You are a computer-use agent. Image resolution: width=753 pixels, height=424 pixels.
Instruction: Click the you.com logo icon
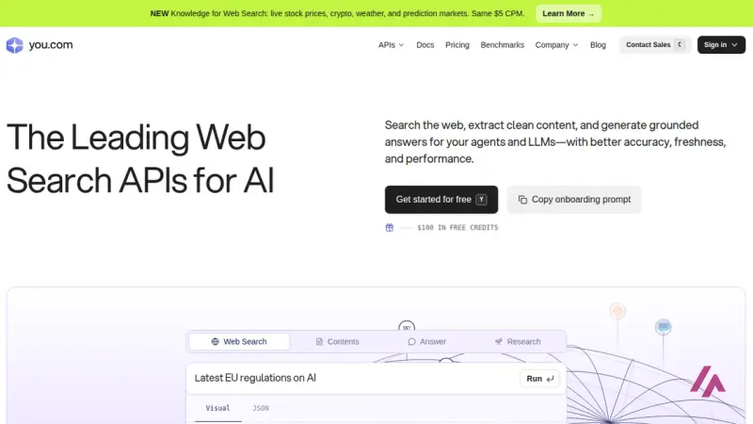(14, 45)
